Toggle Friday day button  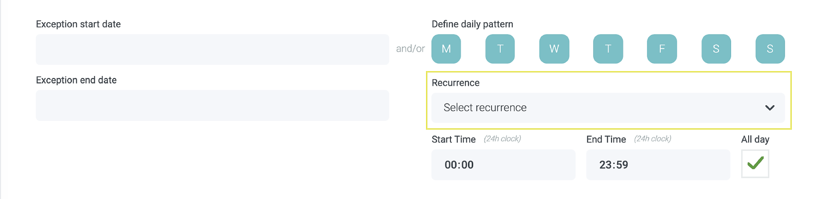[662, 49]
